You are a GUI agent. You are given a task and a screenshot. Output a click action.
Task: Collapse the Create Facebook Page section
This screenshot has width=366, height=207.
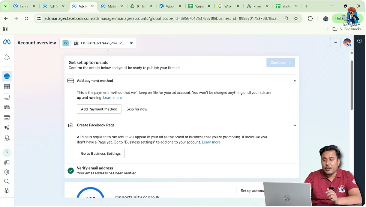(295, 125)
